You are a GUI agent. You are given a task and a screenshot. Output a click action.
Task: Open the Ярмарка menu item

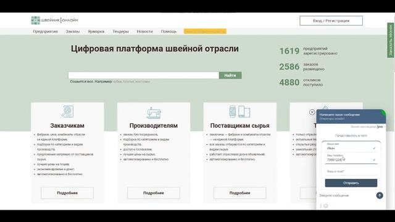[x=96, y=31]
